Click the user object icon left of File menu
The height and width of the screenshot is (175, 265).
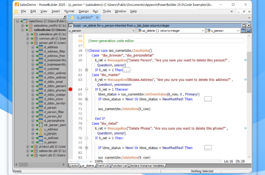point(16,11)
